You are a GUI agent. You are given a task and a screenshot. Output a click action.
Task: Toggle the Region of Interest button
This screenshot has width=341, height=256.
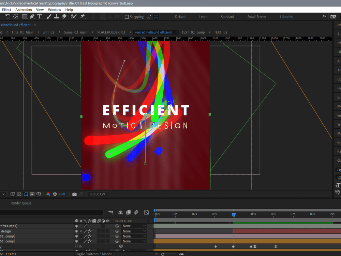click(x=32, y=194)
